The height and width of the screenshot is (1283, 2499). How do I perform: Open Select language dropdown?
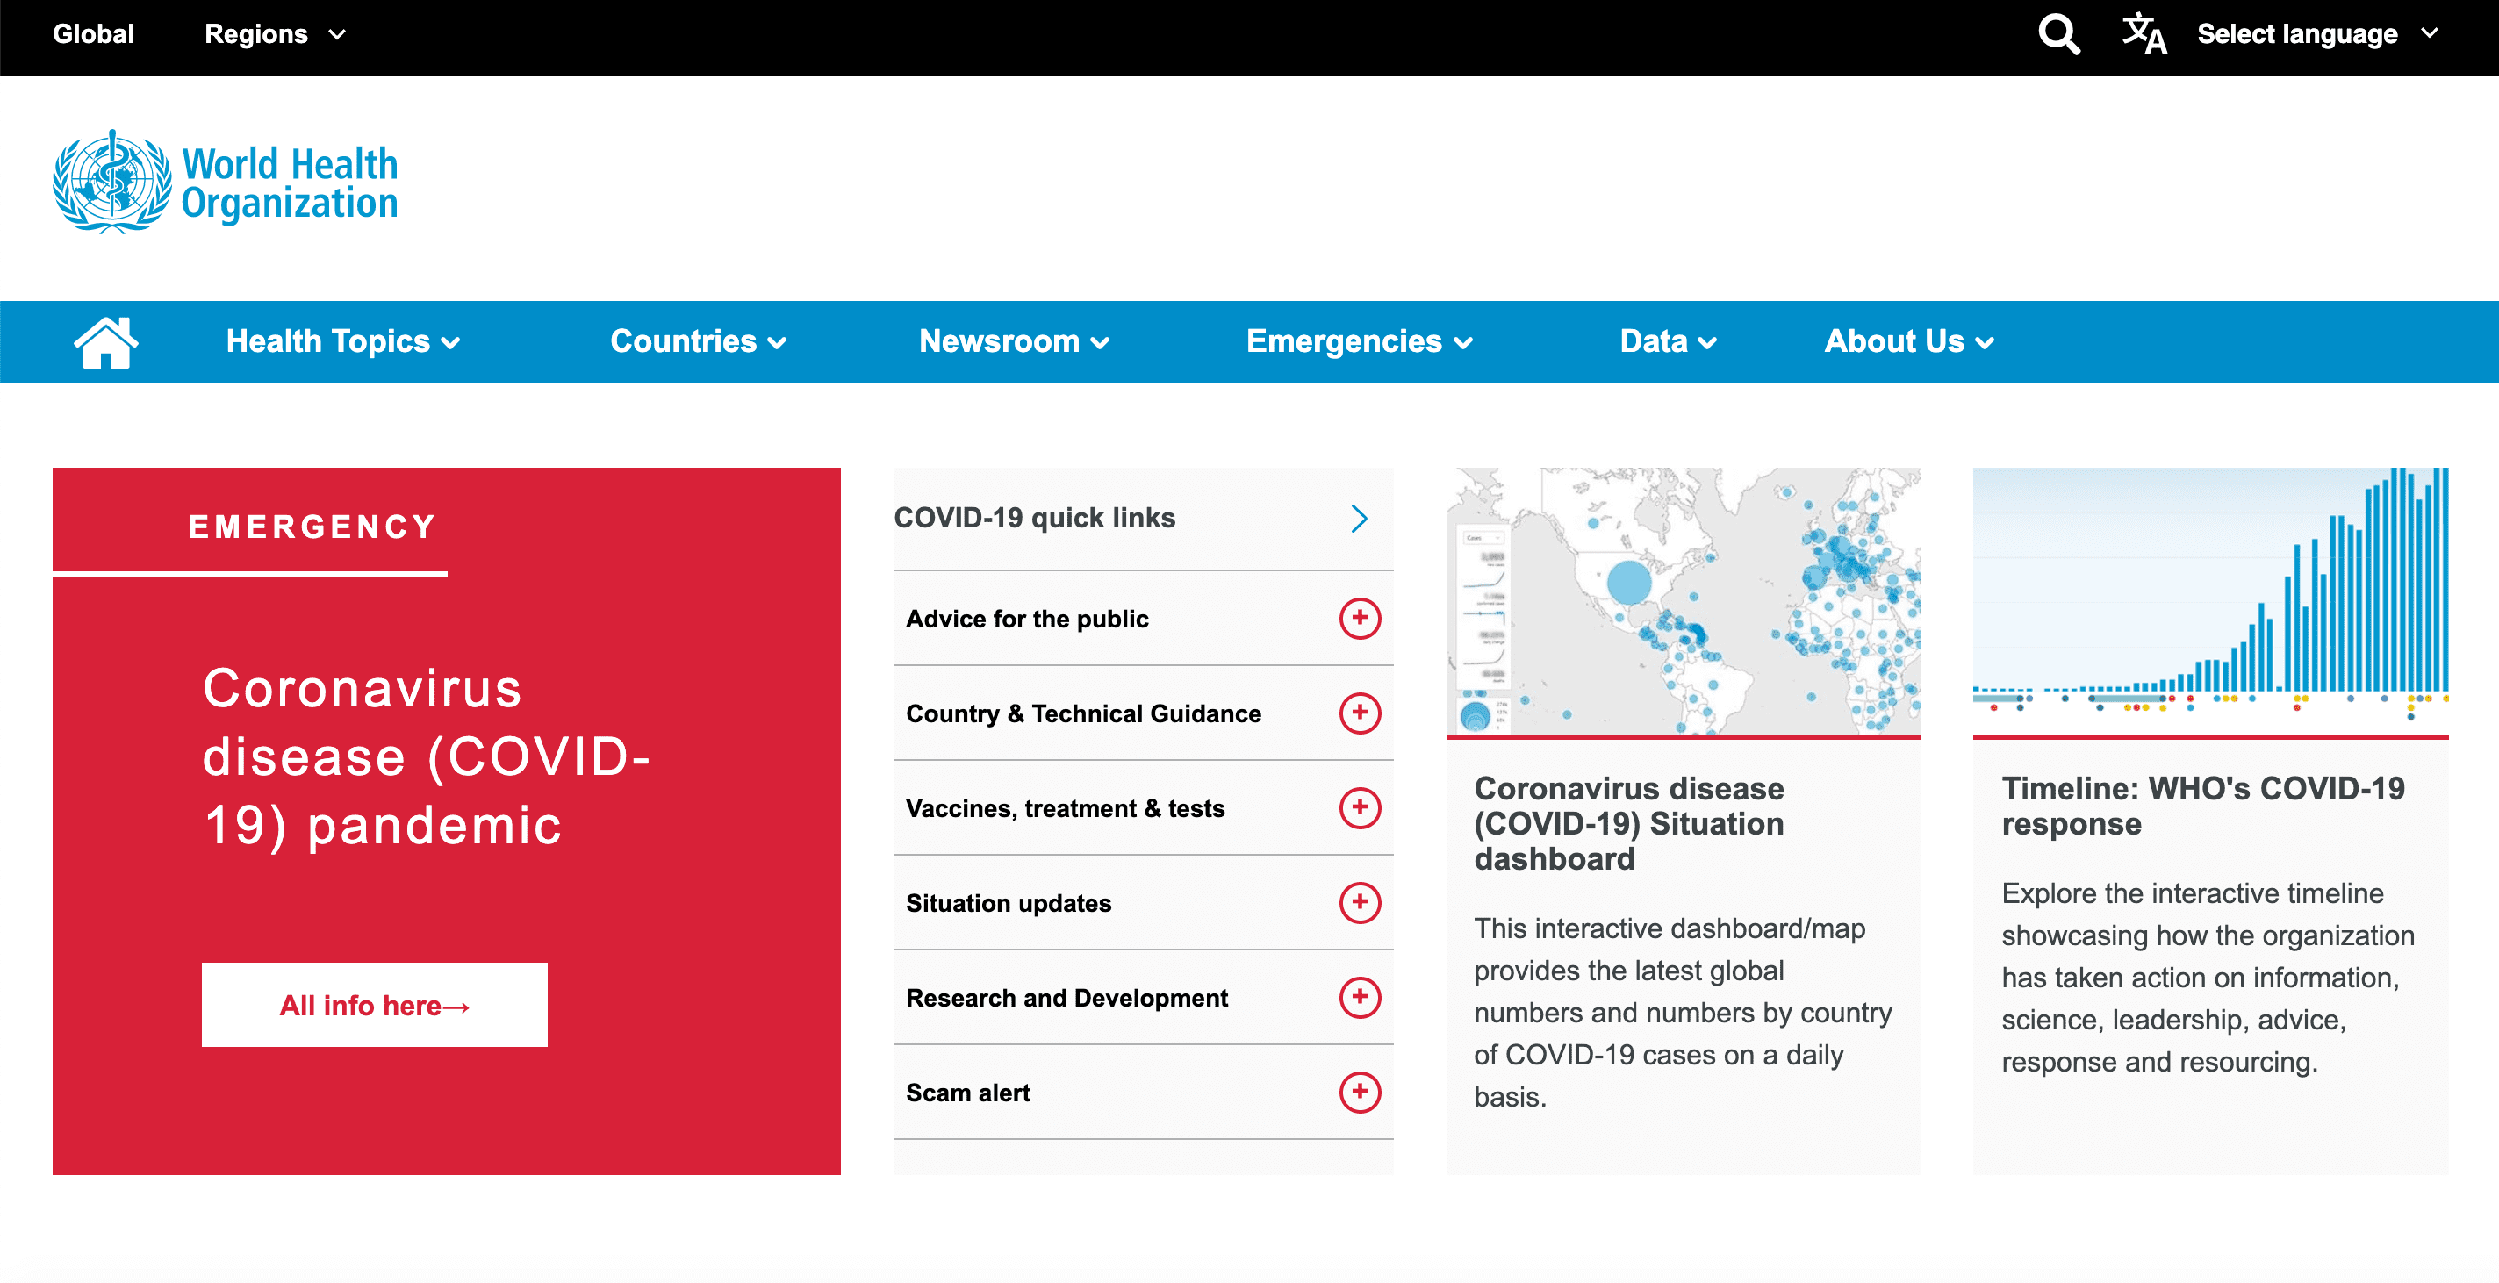pos(2316,35)
